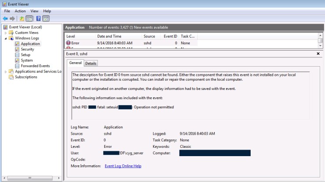The height and width of the screenshot is (182, 325).
Task: Open the View menu
Action: click(34, 11)
